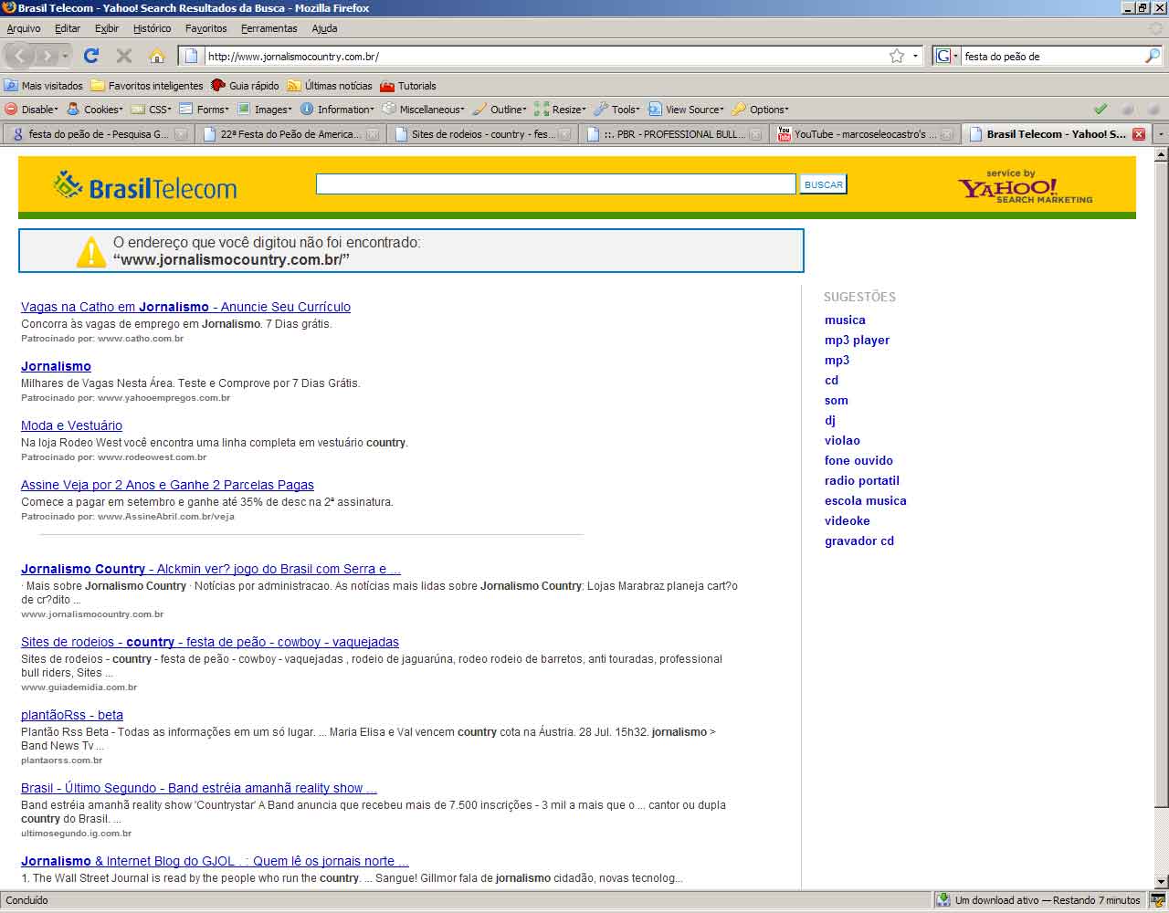Screen dimensions: 1169x913
Task: Open the Resize developer menu
Action: click(561, 110)
